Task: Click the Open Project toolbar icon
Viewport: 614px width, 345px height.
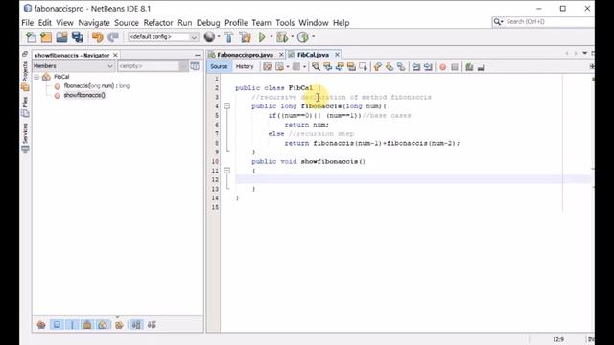Action: pyautogui.click(x=61, y=37)
